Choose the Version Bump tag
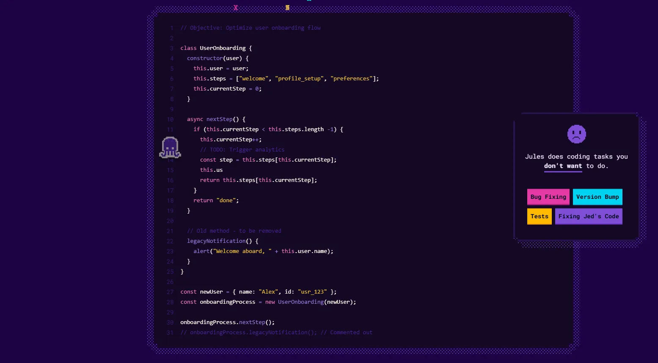 (x=597, y=197)
